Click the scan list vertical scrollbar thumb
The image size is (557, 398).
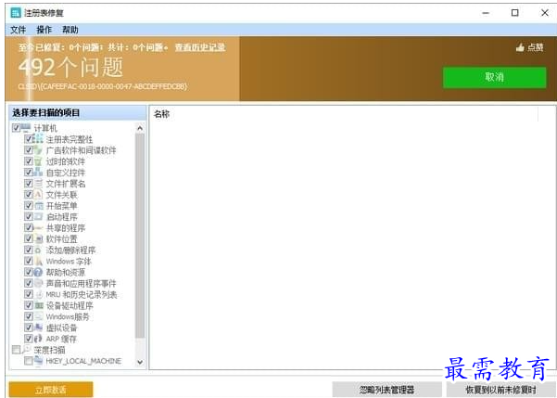[x=140, y=236]
